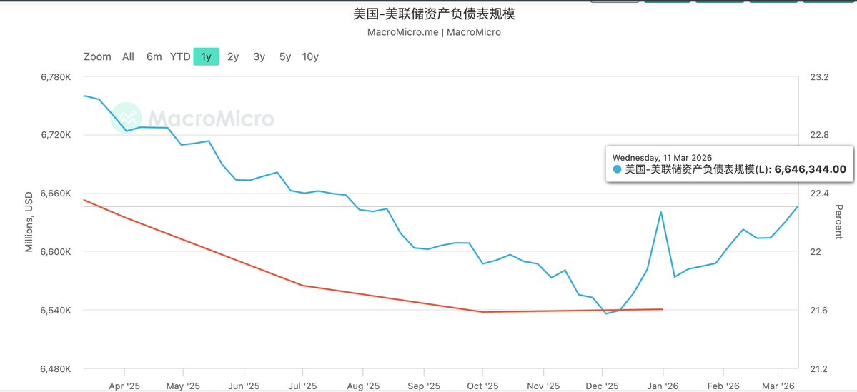Click the 6,780K left axis label
This screenshot has height=392, width=857.
coord(56,77)
